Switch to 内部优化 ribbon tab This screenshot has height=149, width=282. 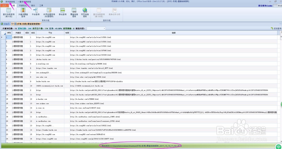pyautogui.click(x=23, y=6)
